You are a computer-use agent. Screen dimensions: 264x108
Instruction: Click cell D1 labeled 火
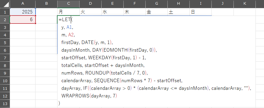tap(90, 12)
